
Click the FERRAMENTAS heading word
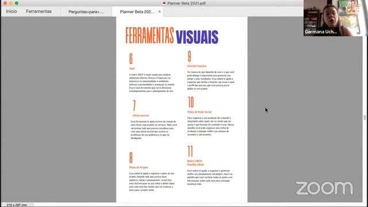point(149,36)
